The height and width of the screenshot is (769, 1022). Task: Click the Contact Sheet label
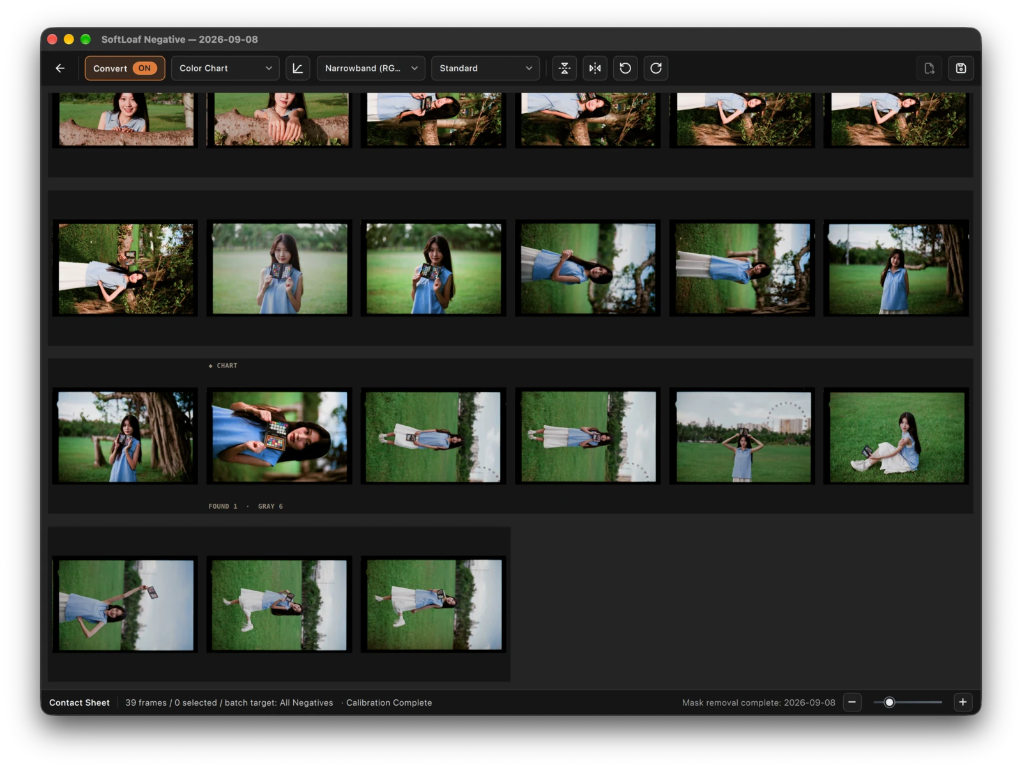pos(79,703)
